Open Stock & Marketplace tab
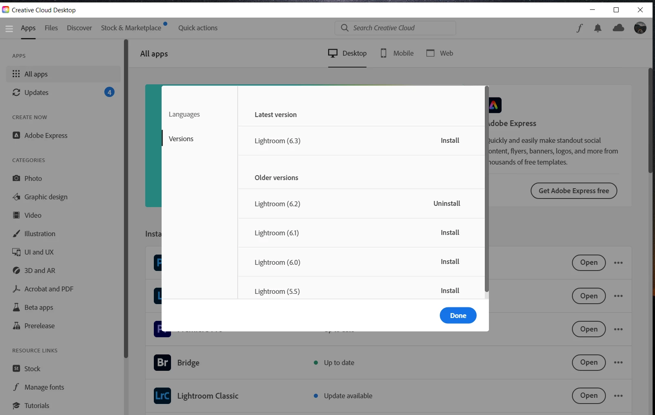The width and height of the screenshot is (655, 415). tap(131, 28)
